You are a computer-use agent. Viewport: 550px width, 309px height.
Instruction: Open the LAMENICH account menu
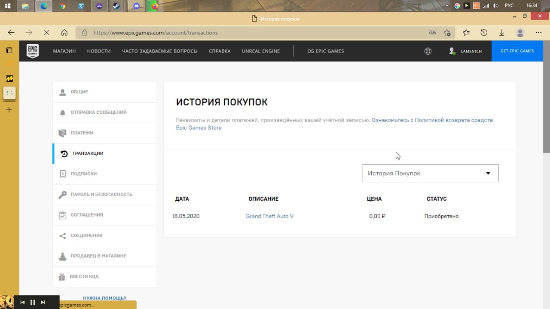coord(465,51)
